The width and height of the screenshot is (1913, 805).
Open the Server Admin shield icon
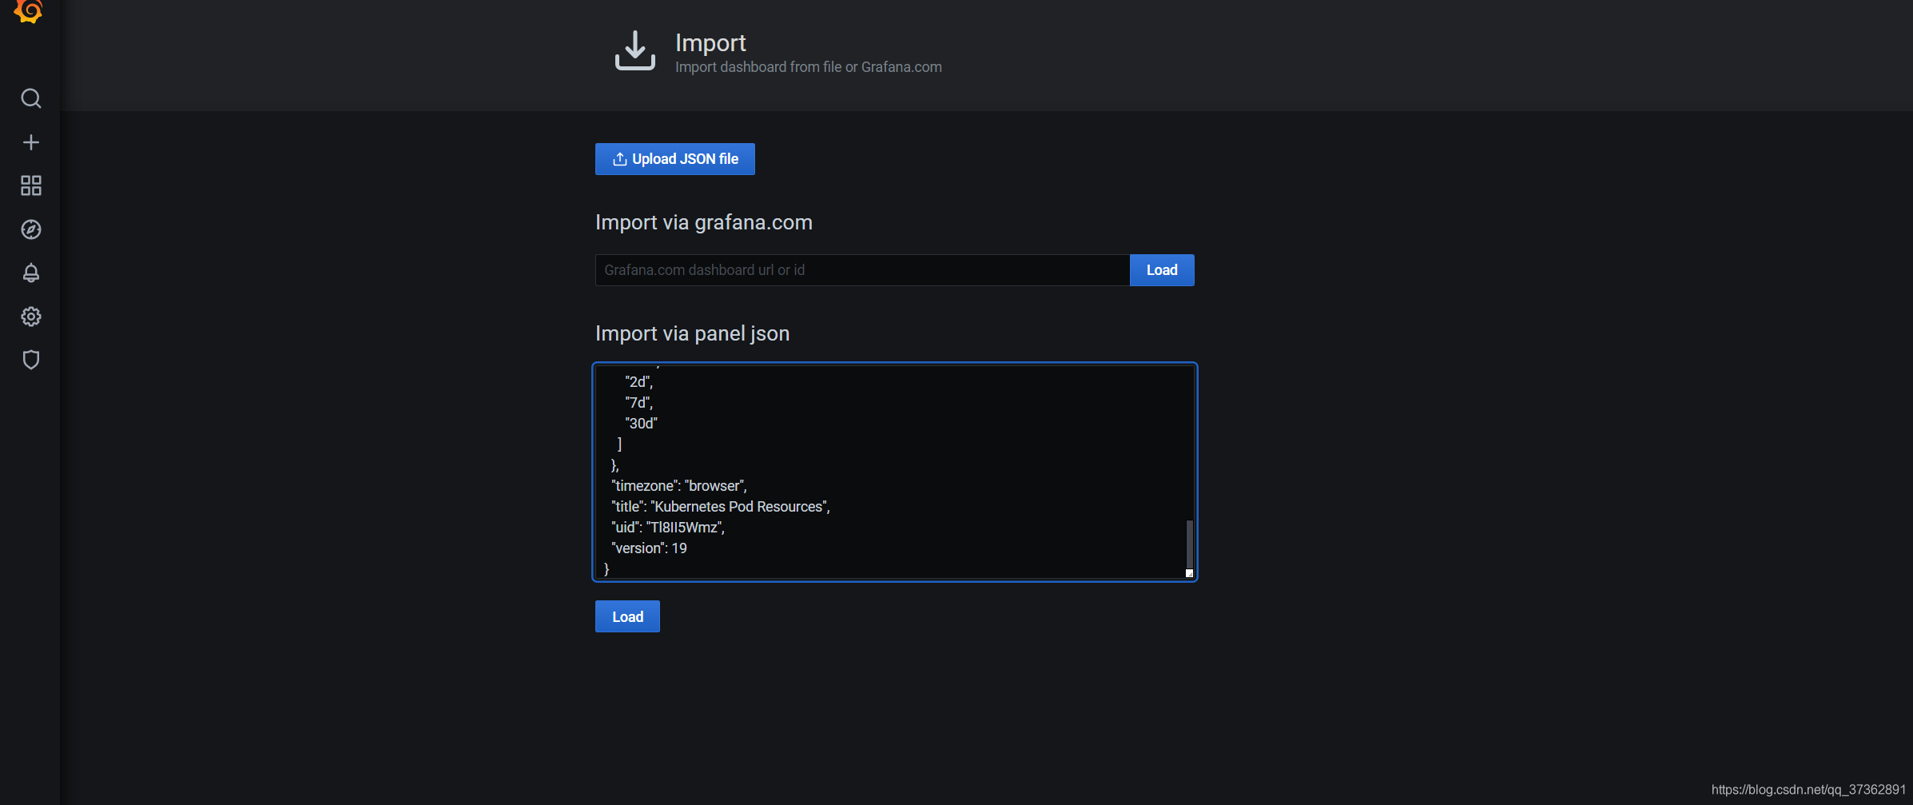[31, 360]
